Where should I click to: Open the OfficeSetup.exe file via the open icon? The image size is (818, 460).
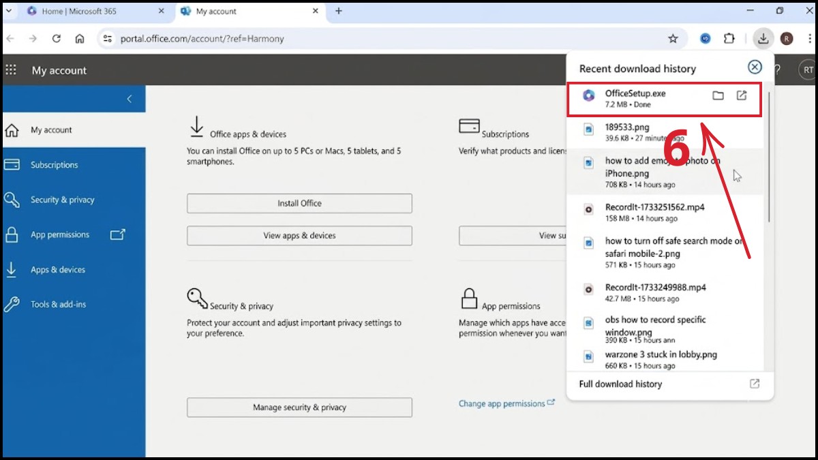(742, 95)
